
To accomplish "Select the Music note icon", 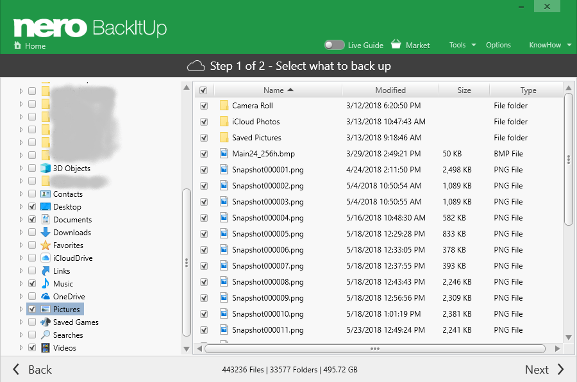I will (46, 283).
